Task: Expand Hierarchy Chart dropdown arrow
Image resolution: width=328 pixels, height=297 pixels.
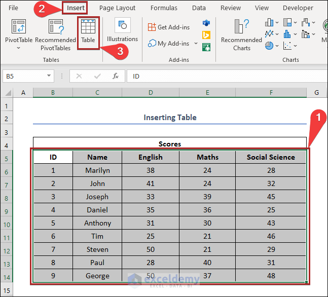Action: pyautogui.click(x=296, y=23)
